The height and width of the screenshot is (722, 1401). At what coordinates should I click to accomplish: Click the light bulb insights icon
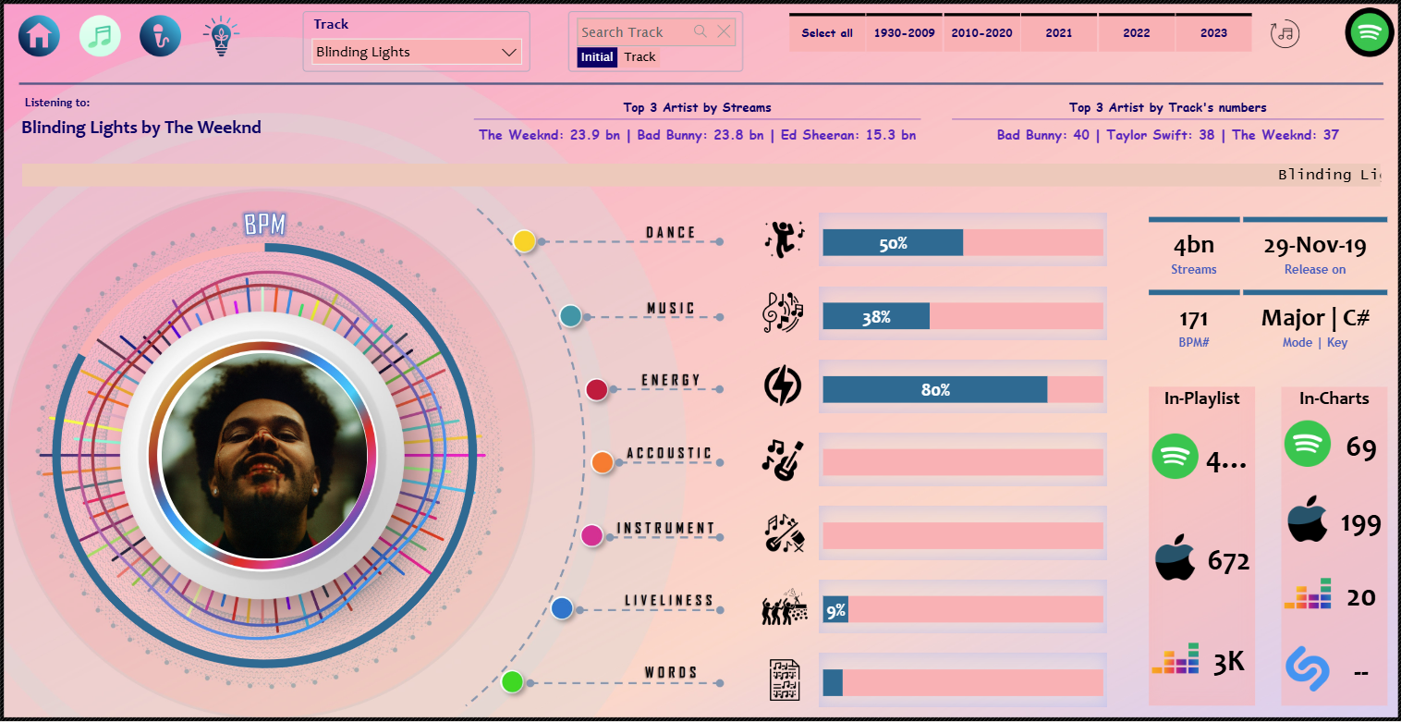tap(220, 37)
